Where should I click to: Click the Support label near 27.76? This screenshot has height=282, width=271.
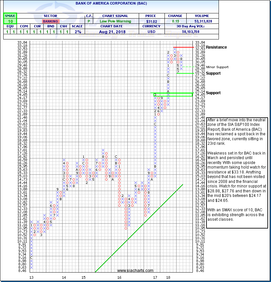tap(213, 73)
